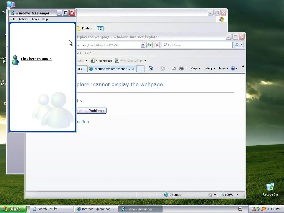Open the Tools dropdown in IE command bar
284x213 pixels.
[223, 68]
